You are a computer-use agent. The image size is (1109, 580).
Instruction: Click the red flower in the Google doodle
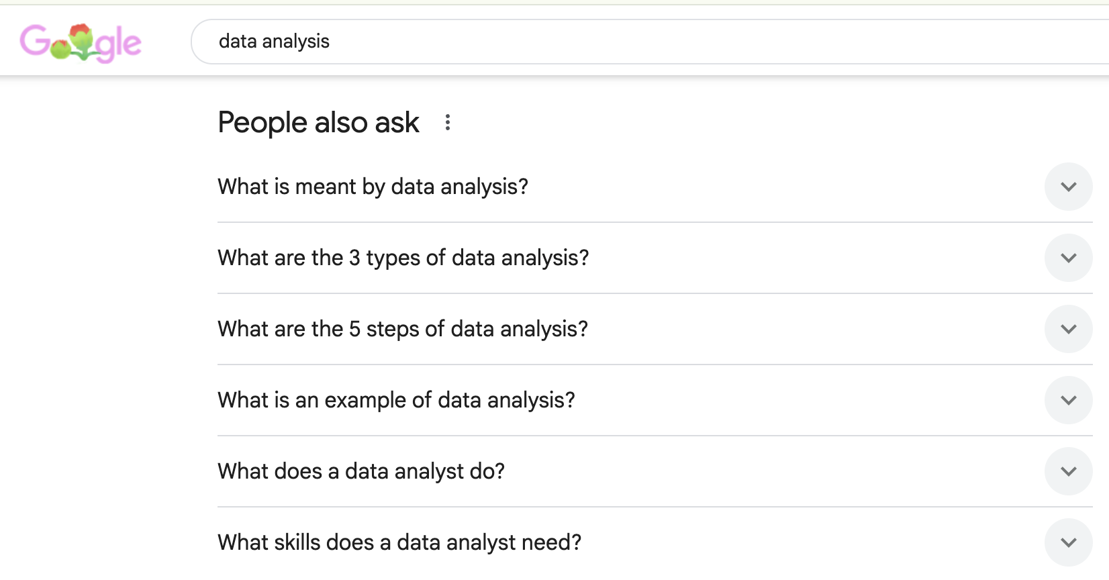81,37
